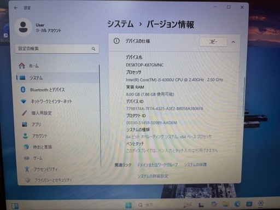The image size is (280, 210).
Task: Click the システム breadcrumb in the title
Action: pos(120,24)
